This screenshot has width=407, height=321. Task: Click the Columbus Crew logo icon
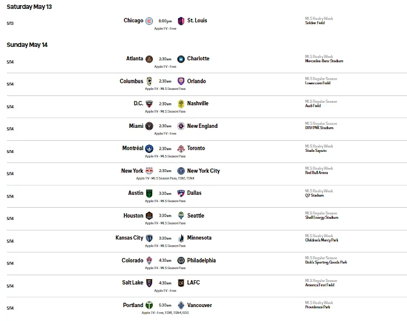pyautogui.click(x=149, y=82)
